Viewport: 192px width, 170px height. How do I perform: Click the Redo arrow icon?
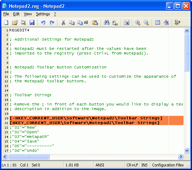tap(52, 22)
